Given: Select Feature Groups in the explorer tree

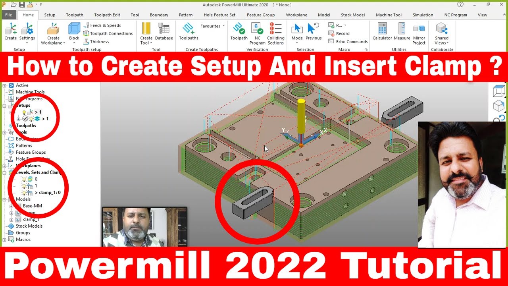Looking at the screenshot, I should 31,153.
